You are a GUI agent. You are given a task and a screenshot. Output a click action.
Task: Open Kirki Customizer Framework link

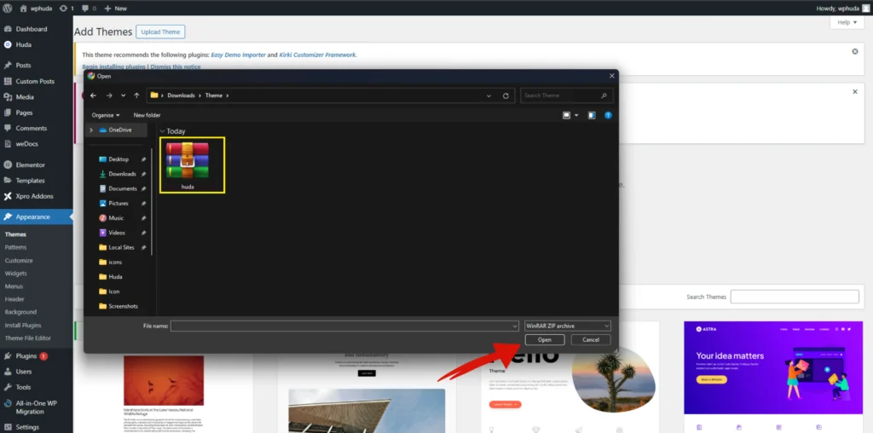pyautogui.click(x=317, y=55)
